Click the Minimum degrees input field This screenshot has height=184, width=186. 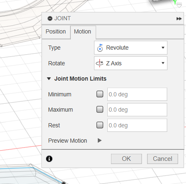tap(137, 94)
